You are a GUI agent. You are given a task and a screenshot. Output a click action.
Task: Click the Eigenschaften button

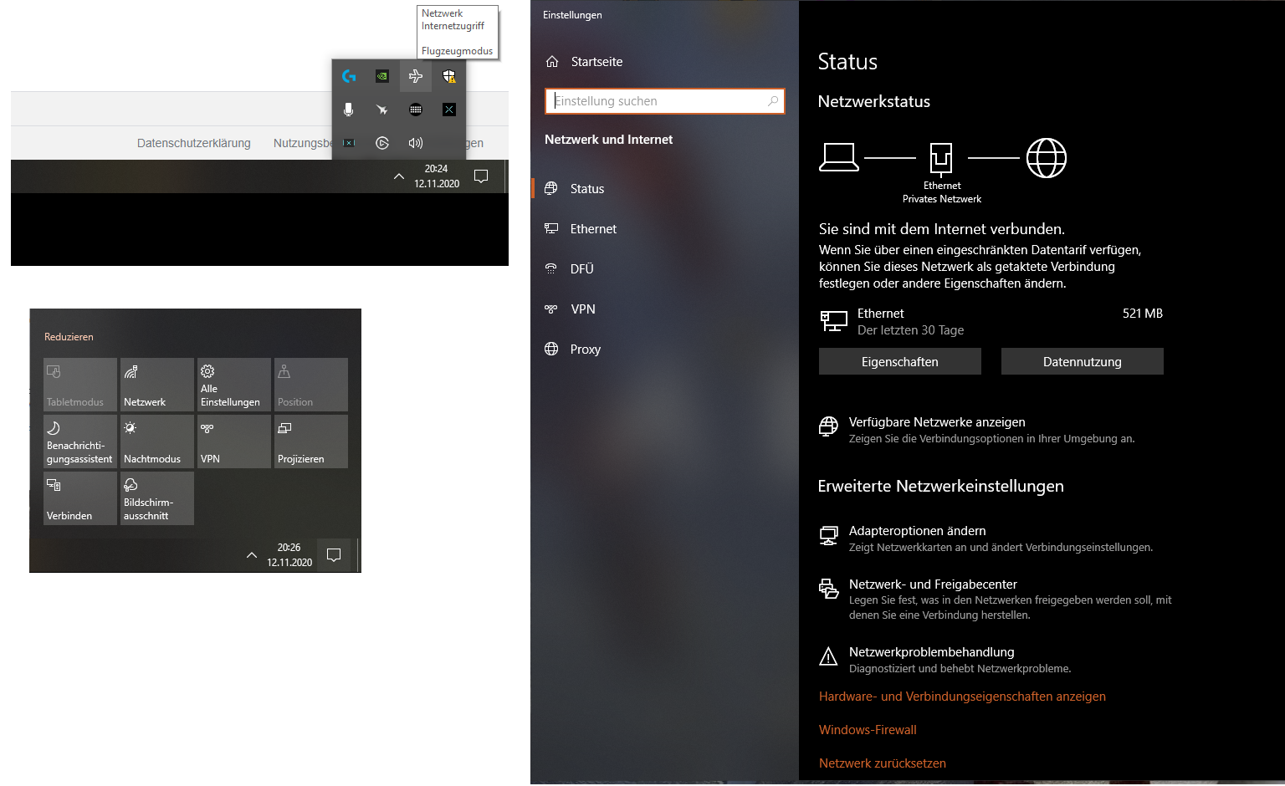click(900, 362)
